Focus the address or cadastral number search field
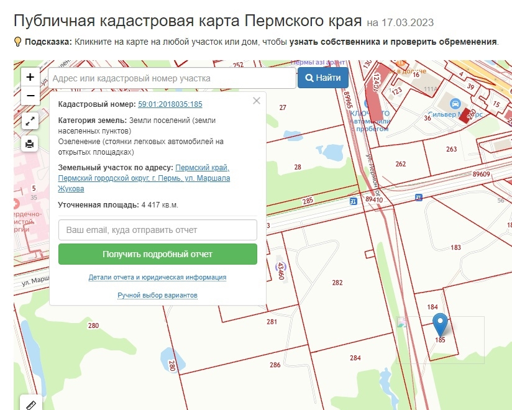 pos(172,78)
